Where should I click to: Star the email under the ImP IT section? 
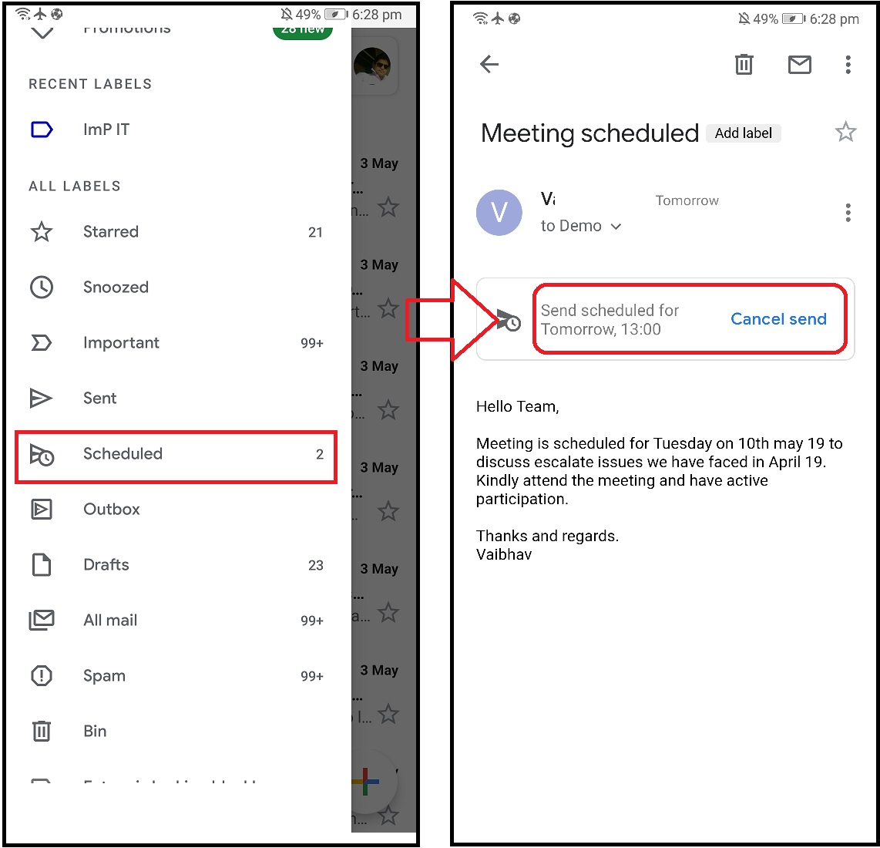pyautogui.click(x=388, y=207)
